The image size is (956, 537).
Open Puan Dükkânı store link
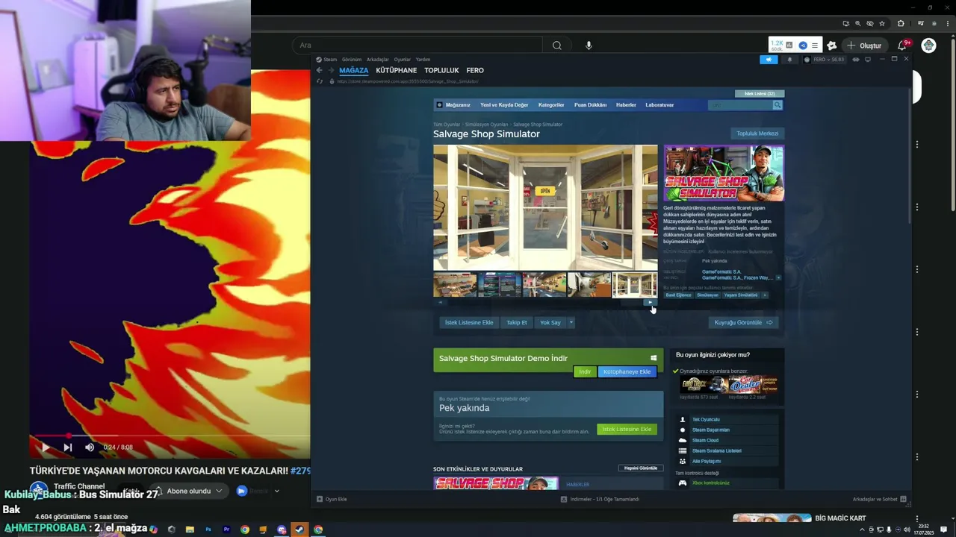click(x=590, y=105)
